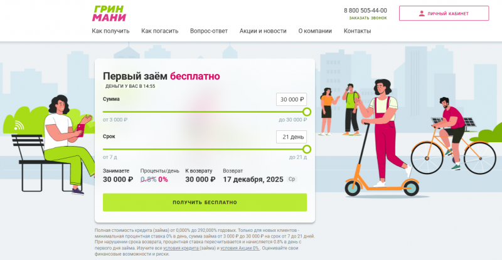Open Контакты page

pos(357,31)
